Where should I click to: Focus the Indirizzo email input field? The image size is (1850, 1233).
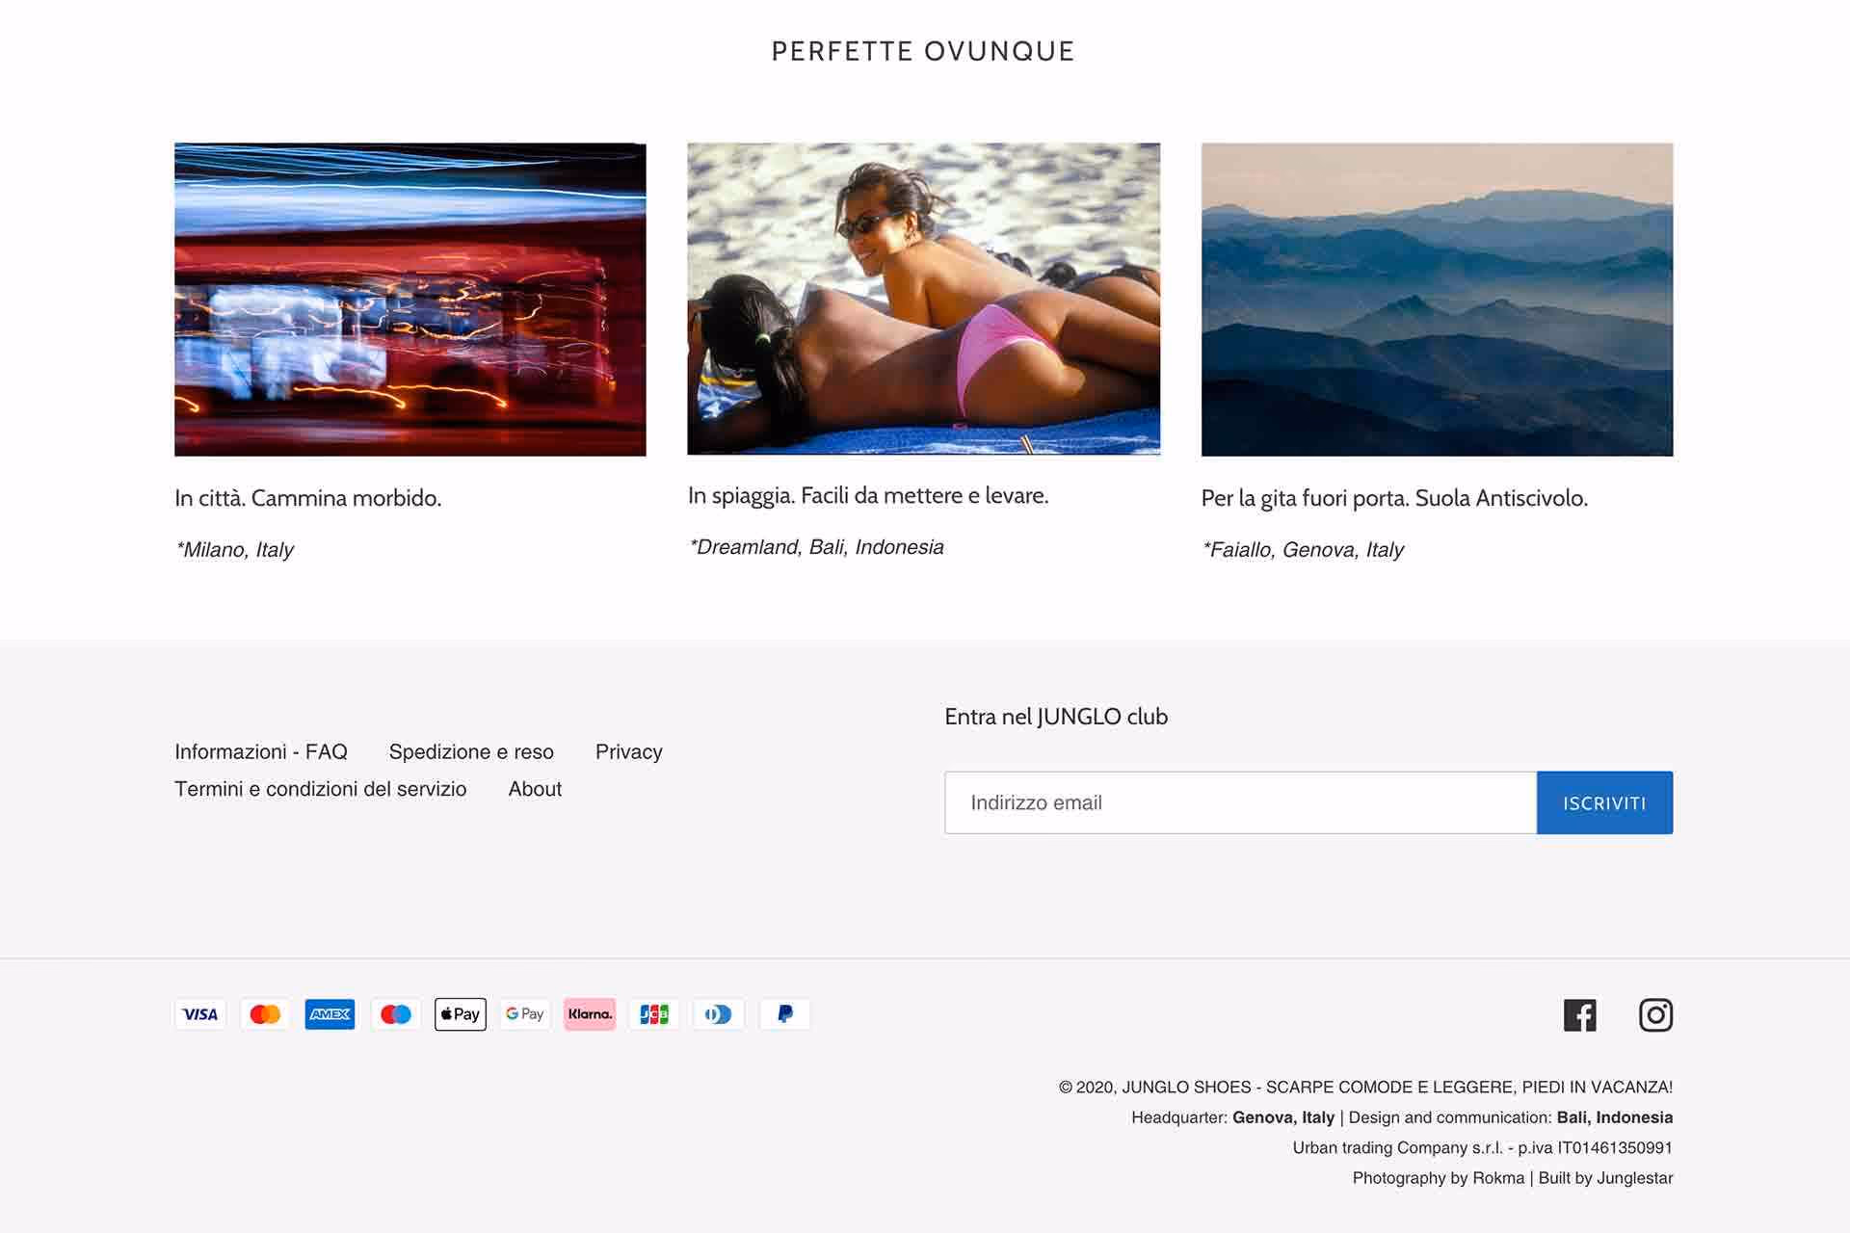point(1240,802)
